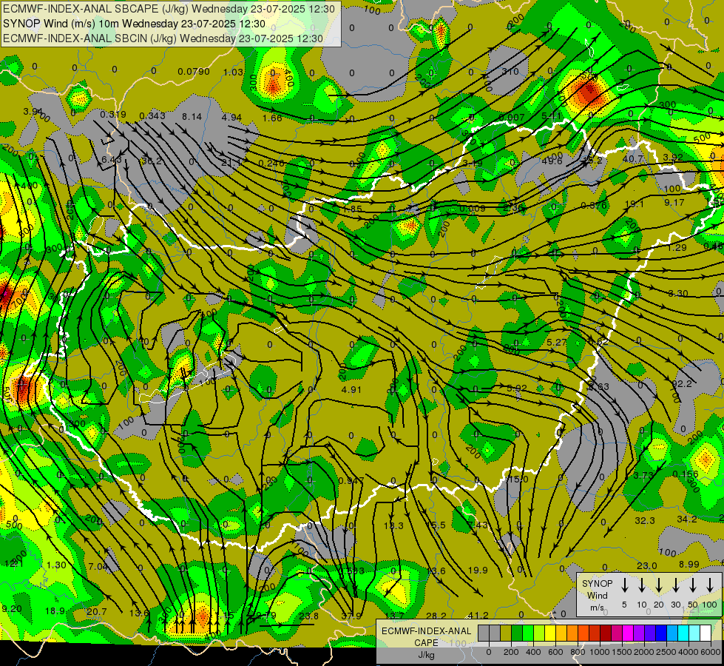Click the SBCAPE title line in header
724x666 pixels.
pyautogui.click(x=169, y=9)
